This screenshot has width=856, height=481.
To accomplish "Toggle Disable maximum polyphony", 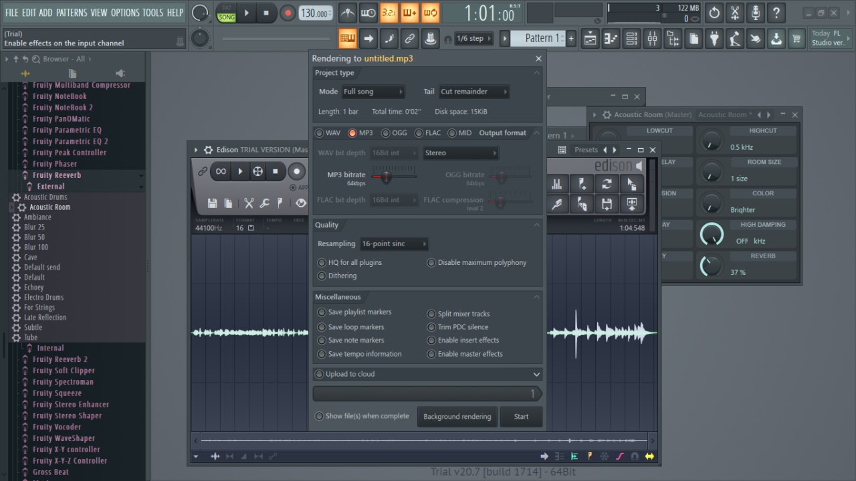I will [x=477, y=263].
